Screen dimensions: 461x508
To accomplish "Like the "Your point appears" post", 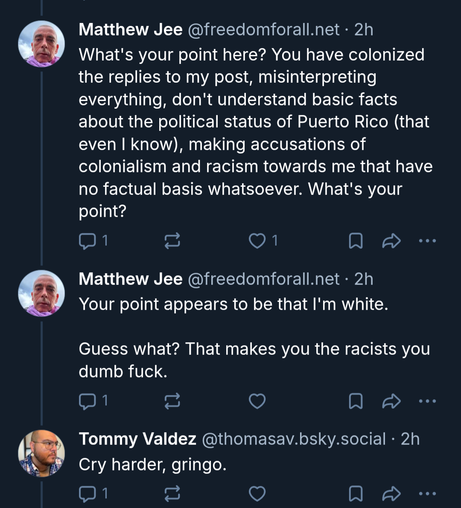I will coord(257,401).
